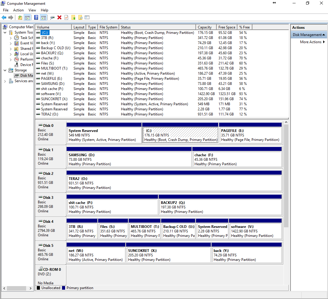Image resolution: width=328 pixels, height=299 pixels.
Task: Click the checklist settings toolbar icon
Action: point(87,18)
